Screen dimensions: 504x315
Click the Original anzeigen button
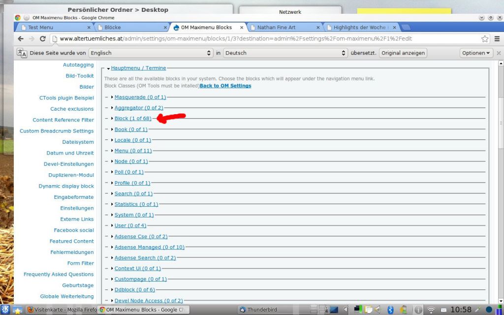403,53
